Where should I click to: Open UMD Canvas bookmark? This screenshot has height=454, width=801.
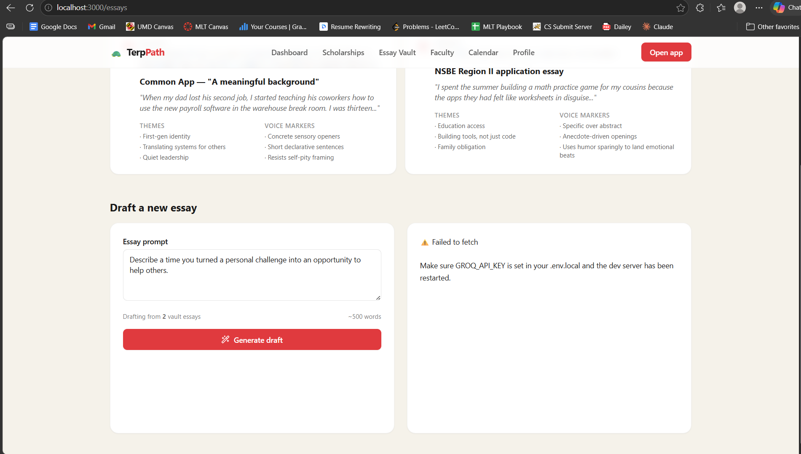(x=150, y=27)
